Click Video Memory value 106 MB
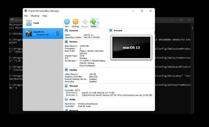This screenshot has height=127, width=209. 92,74
